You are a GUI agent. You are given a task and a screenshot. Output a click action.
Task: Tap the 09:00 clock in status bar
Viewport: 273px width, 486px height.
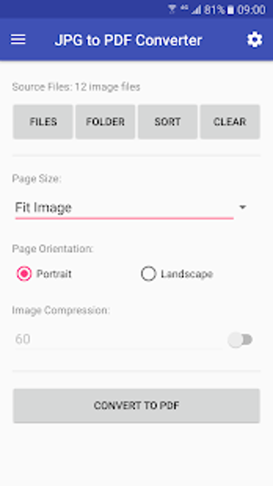click(251, 10)
